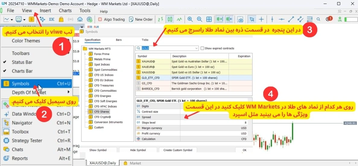This screenshot has width=358, height=166.
Task: Select CFD Crypto@ in symbol tree
Action: click(102, 117)
